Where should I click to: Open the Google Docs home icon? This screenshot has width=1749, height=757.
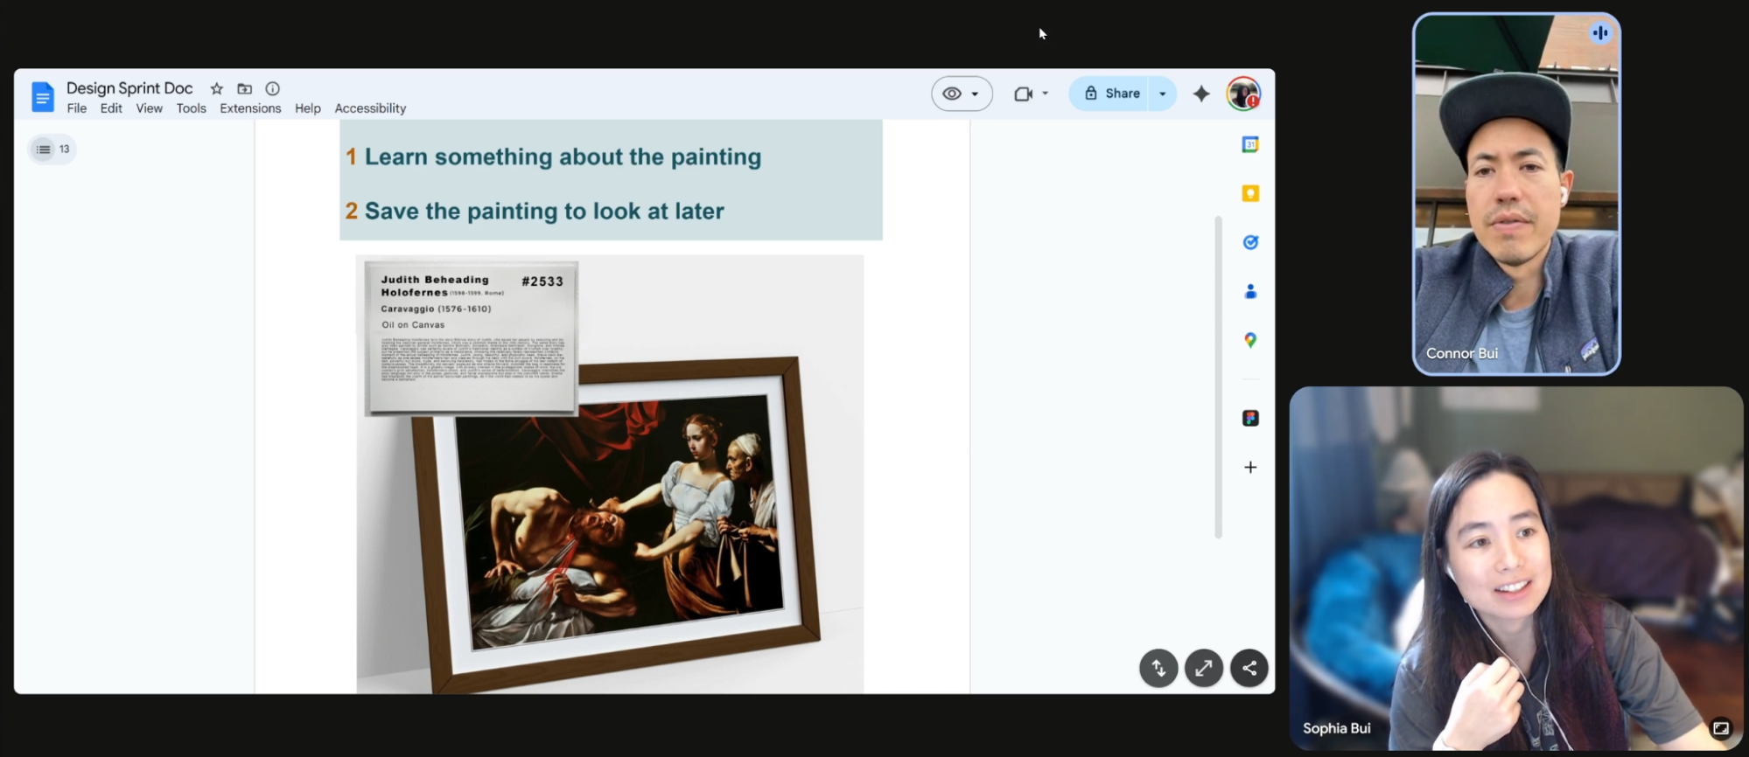[x=42, y=97]
